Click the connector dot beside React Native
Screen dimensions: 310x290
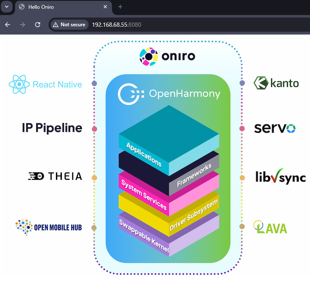pos(94,83)
